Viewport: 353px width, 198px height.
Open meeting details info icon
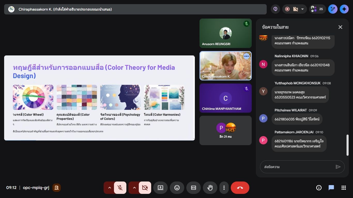click(319, 188)
